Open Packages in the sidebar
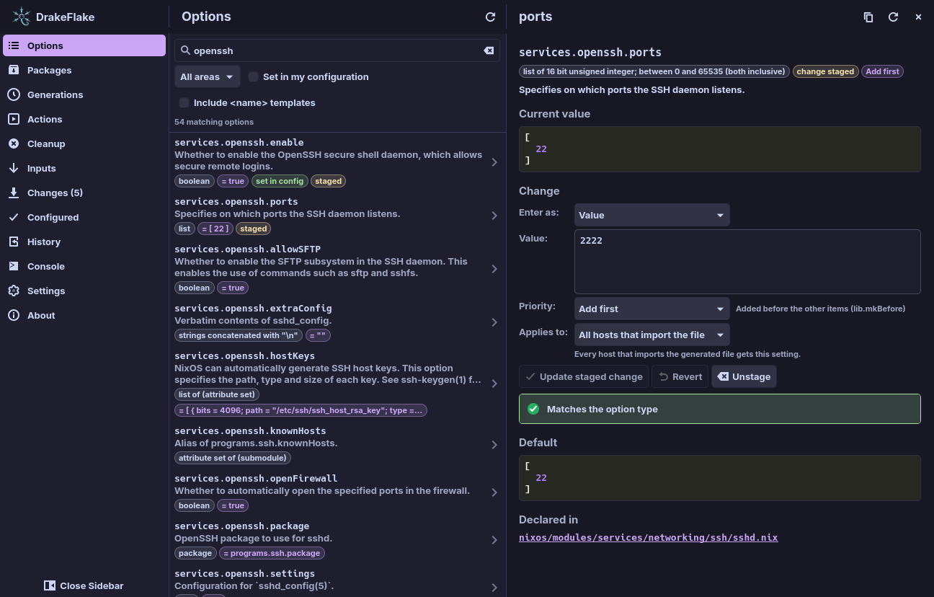 click(x=84, y=70)
